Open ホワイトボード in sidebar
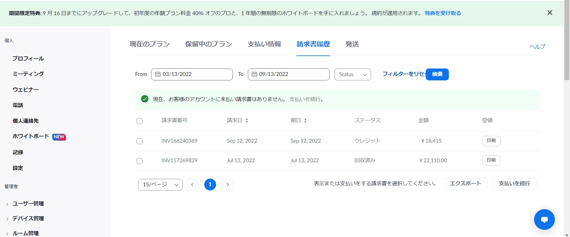The width and height of the screenshot is (570, 237). 31,136
